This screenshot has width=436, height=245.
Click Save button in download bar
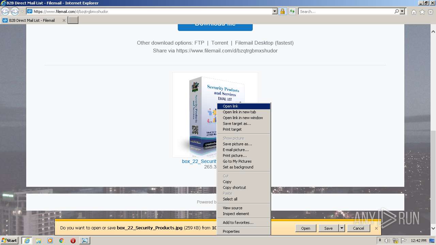pyautogui.click(x=328, y=228)
